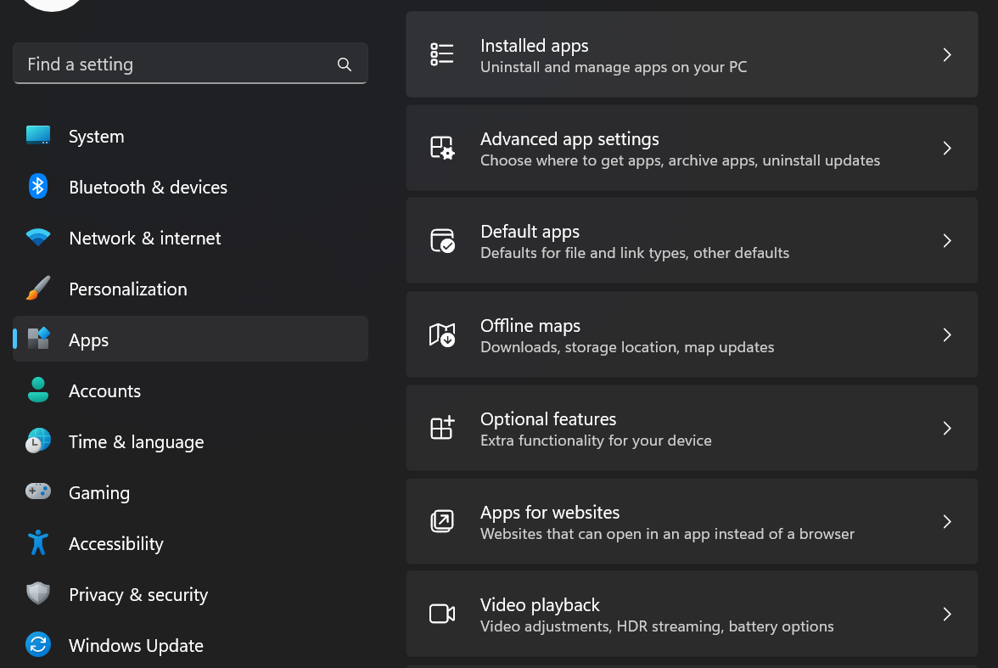The height and width of the screenshot is (668, 998).
Task: Select Accounts in the sidebar
Action: click(x=104, y=391)
